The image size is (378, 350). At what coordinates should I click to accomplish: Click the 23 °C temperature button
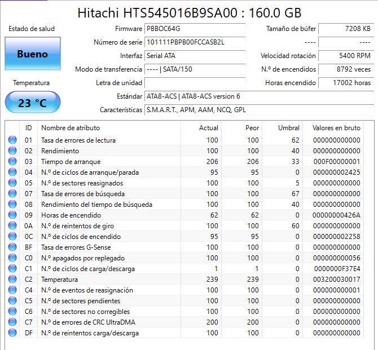pos(33,103)
